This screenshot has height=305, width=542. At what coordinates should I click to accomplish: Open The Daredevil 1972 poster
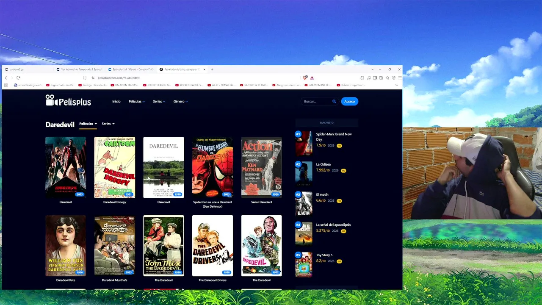click(261, 246)
